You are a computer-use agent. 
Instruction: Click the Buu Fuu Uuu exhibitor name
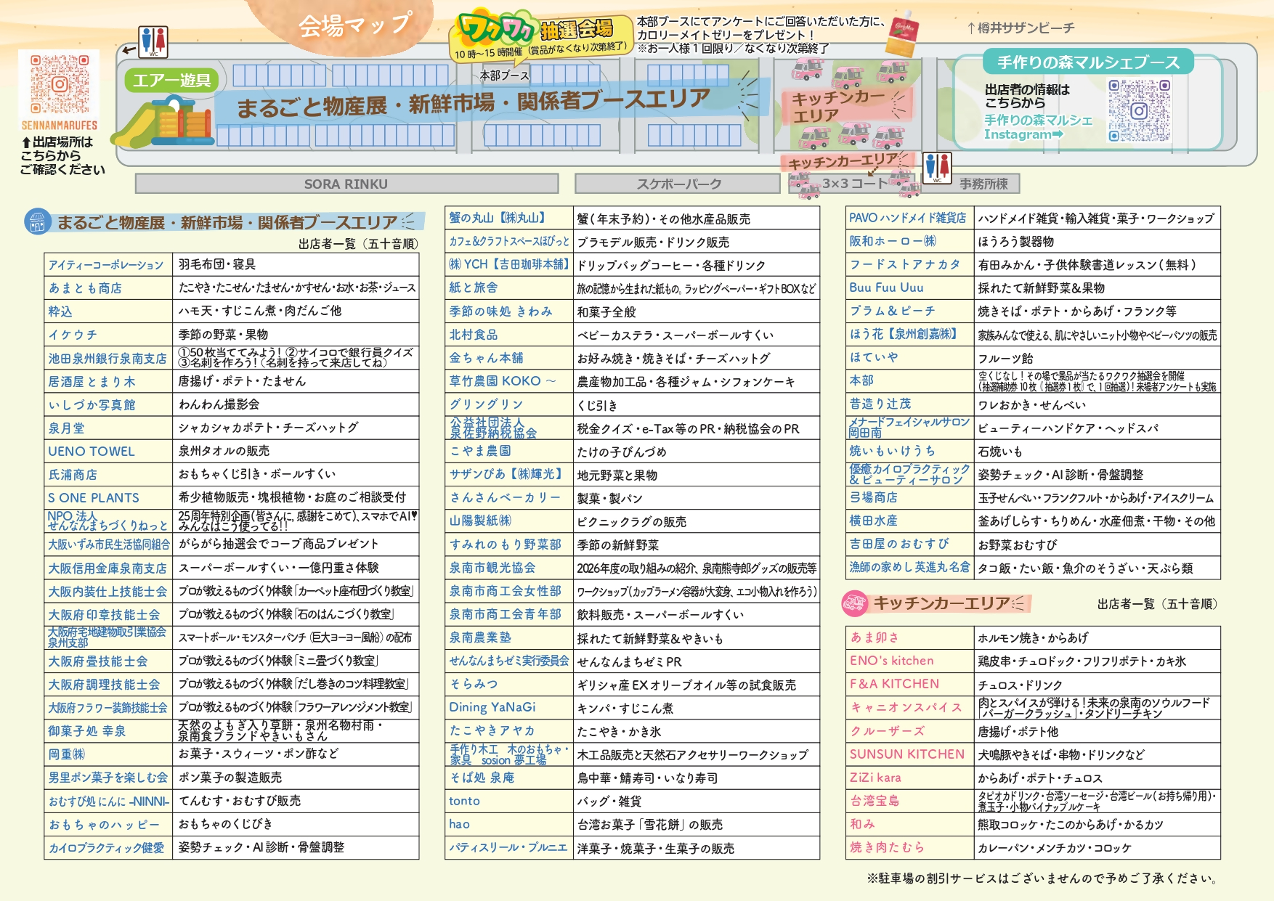tap(886, 288)
